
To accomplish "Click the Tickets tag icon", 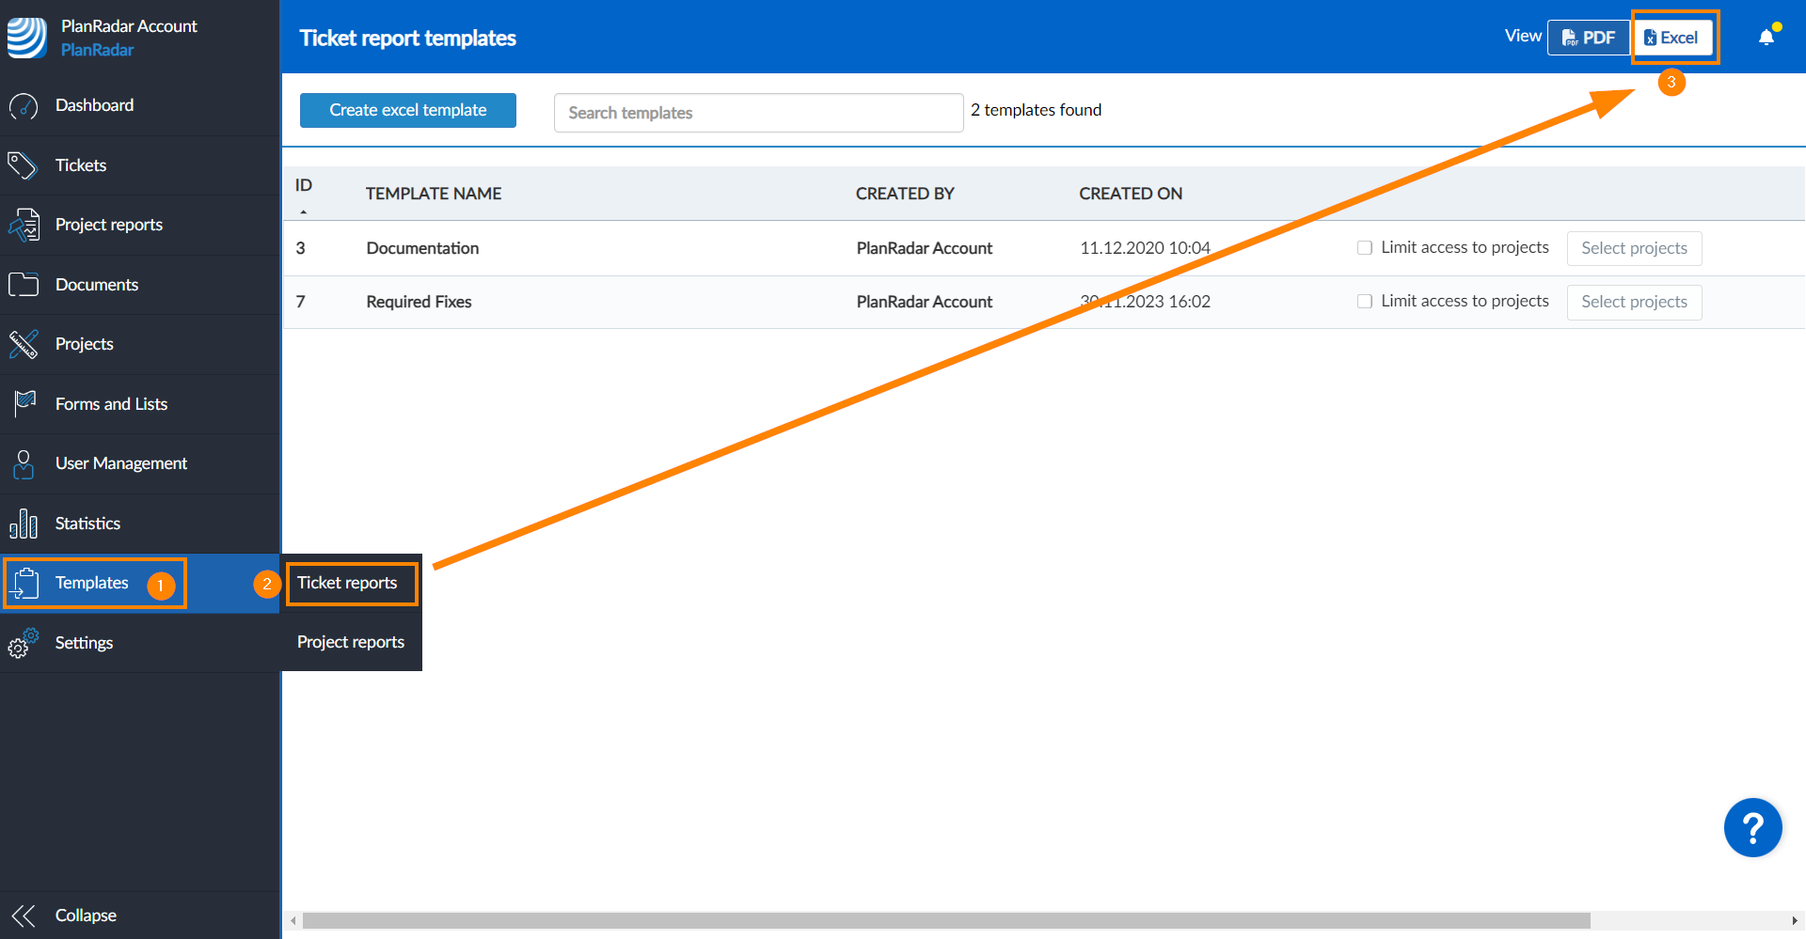I will click(23, 165).
